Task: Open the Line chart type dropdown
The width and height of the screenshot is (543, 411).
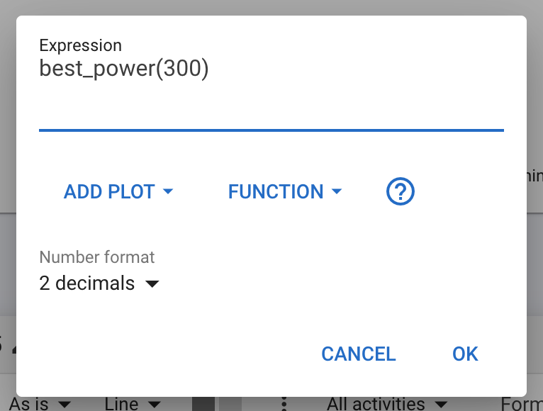Action: point(133,405)
